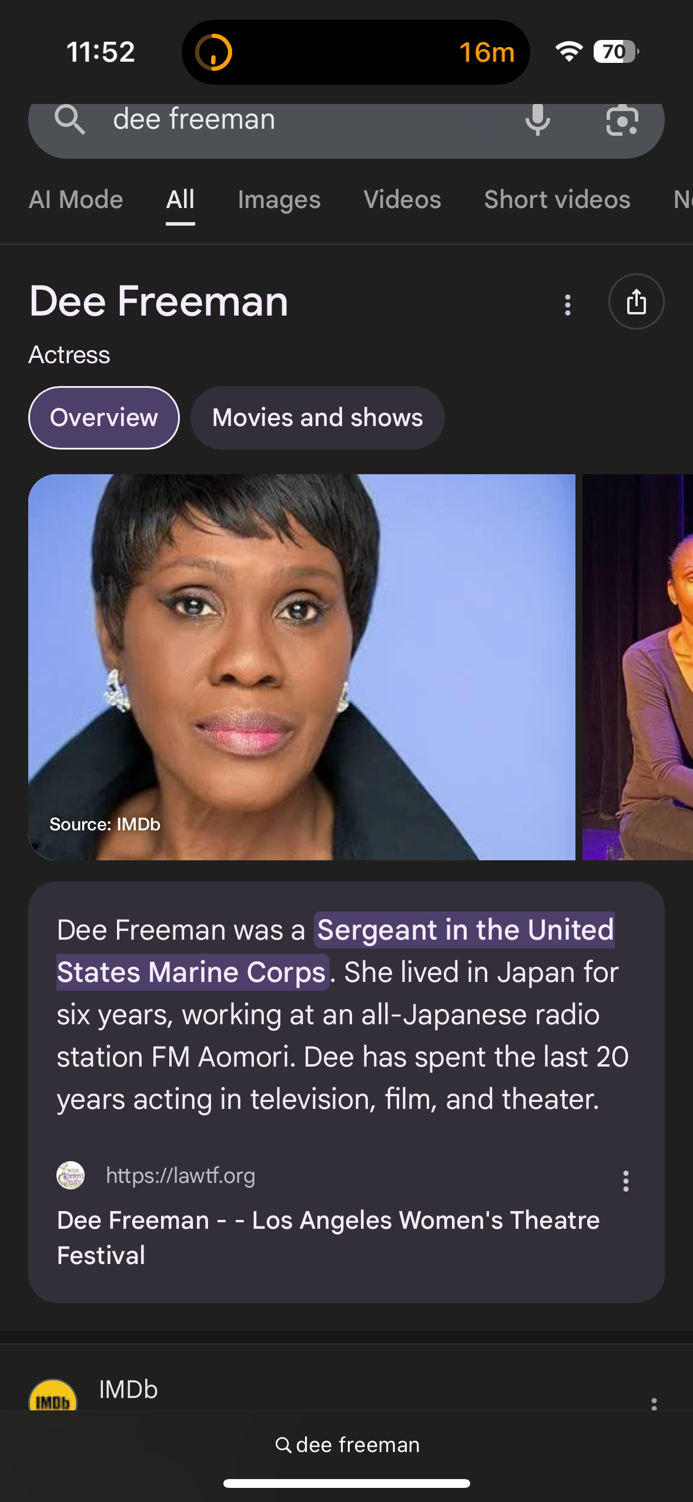Tap the IMDb site logo icon
The width and height of the screenshot is (693, 1502).
click(x=53, y=1396)
